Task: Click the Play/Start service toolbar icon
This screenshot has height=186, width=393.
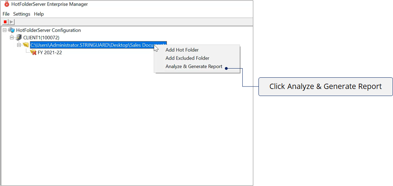Action: 12,22
